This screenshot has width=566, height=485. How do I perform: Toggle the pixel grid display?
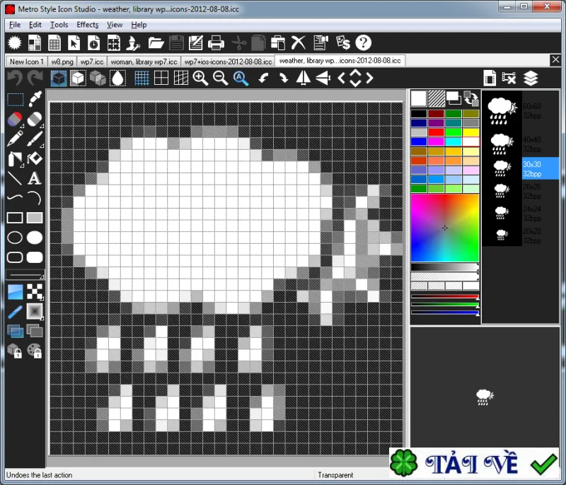click(141, 78)
